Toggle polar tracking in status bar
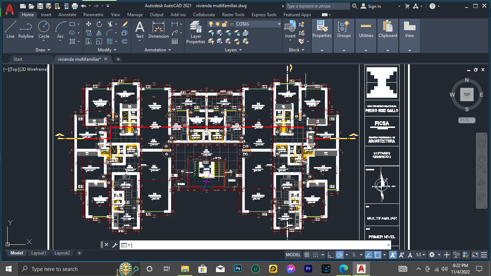This screenshot has width=491, height=276. click(x=340, y=255)
